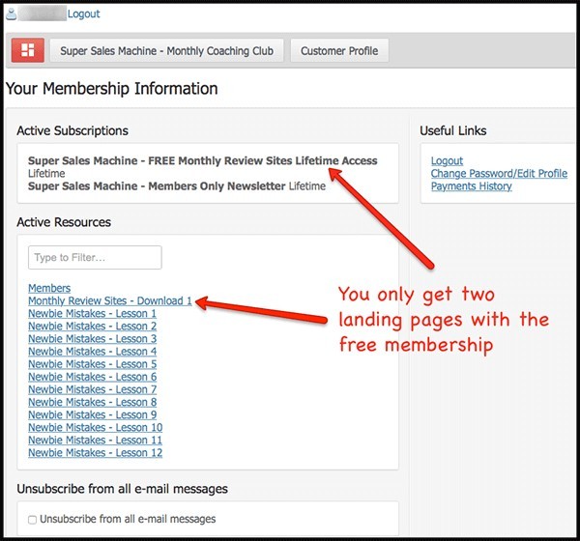The height and width of the screenshot is (541, 580).
Task: Click the red dashboard grid icon
Action: click(28, 50)
